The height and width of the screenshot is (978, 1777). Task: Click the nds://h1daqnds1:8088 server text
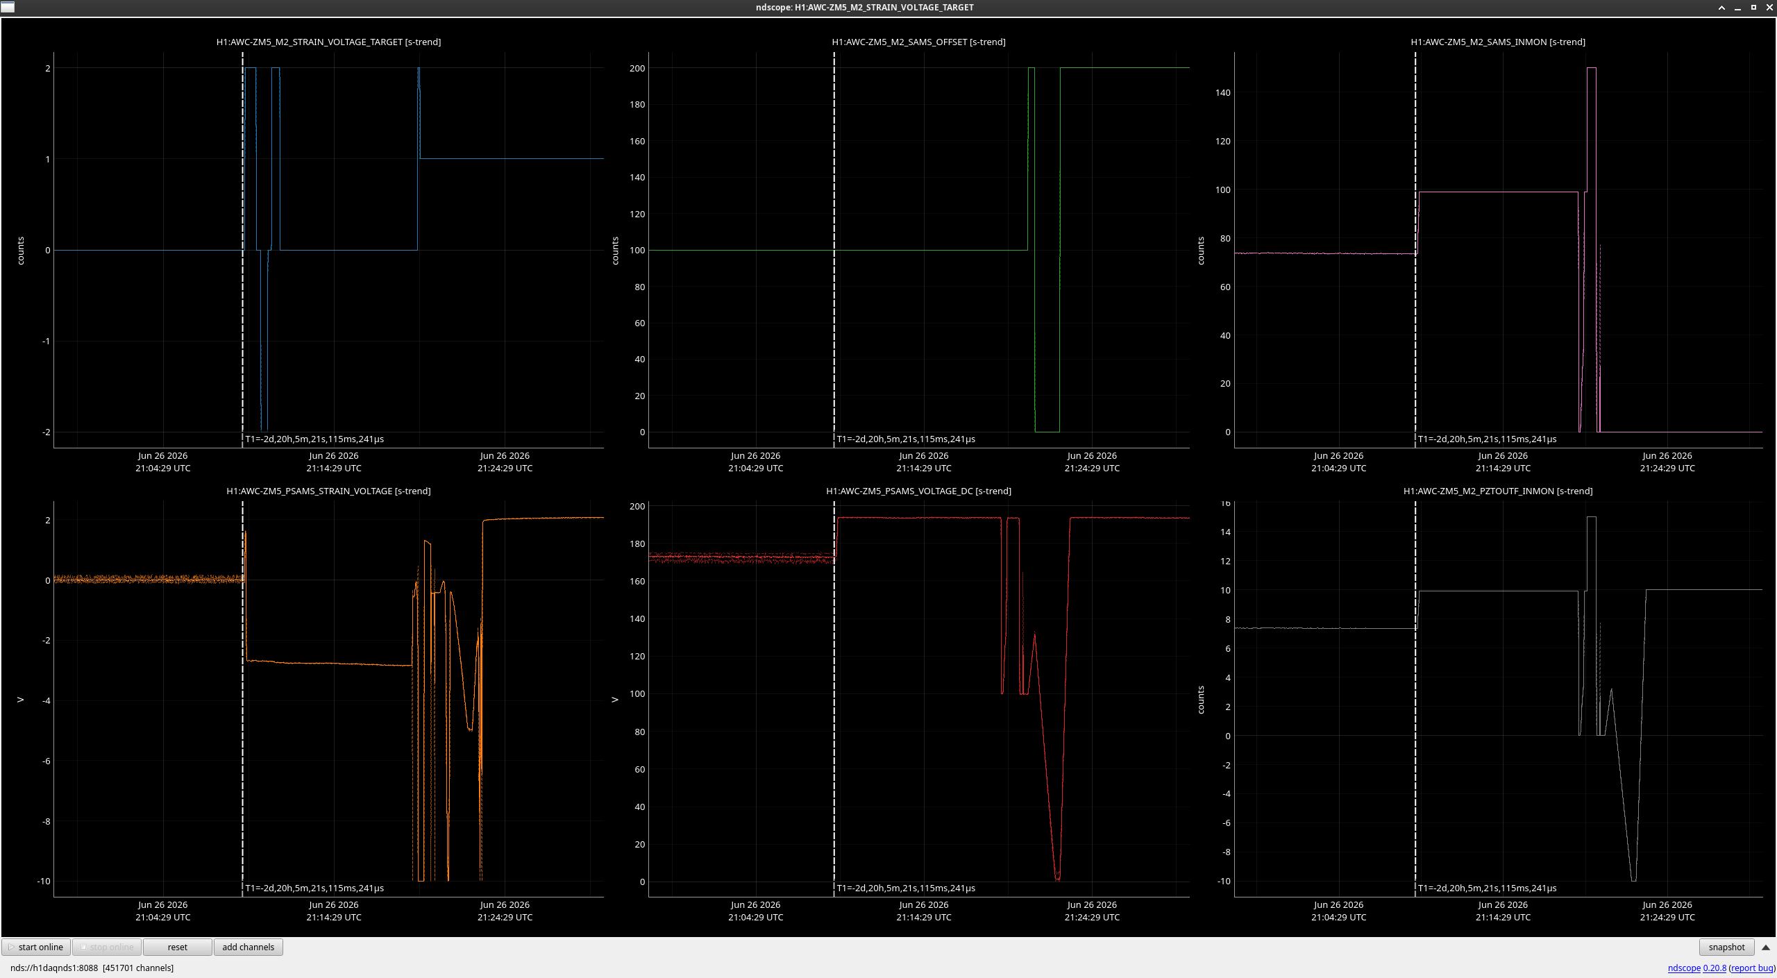point(54,968)
